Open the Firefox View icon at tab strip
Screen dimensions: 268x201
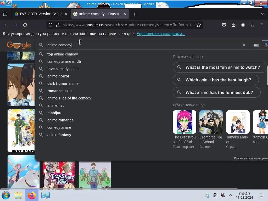tap(5, 14)
